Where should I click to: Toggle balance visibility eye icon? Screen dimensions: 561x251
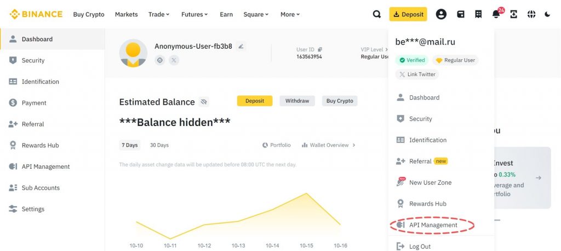tap(204, 102)
